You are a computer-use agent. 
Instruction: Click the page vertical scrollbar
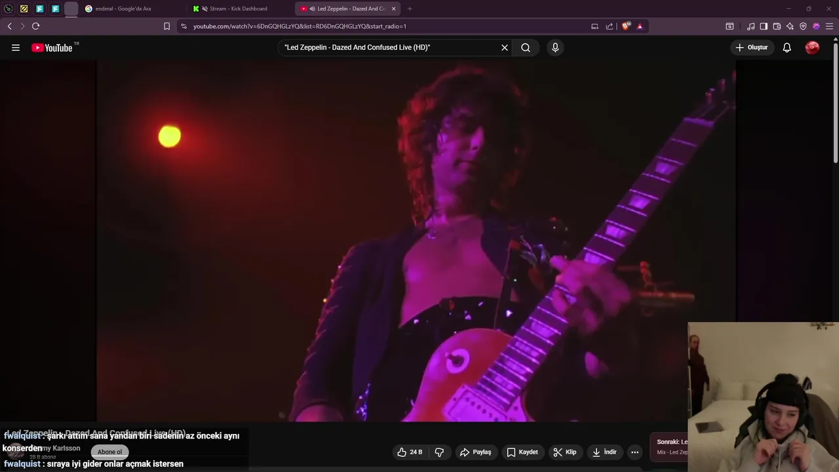click(x=836, y=102)
